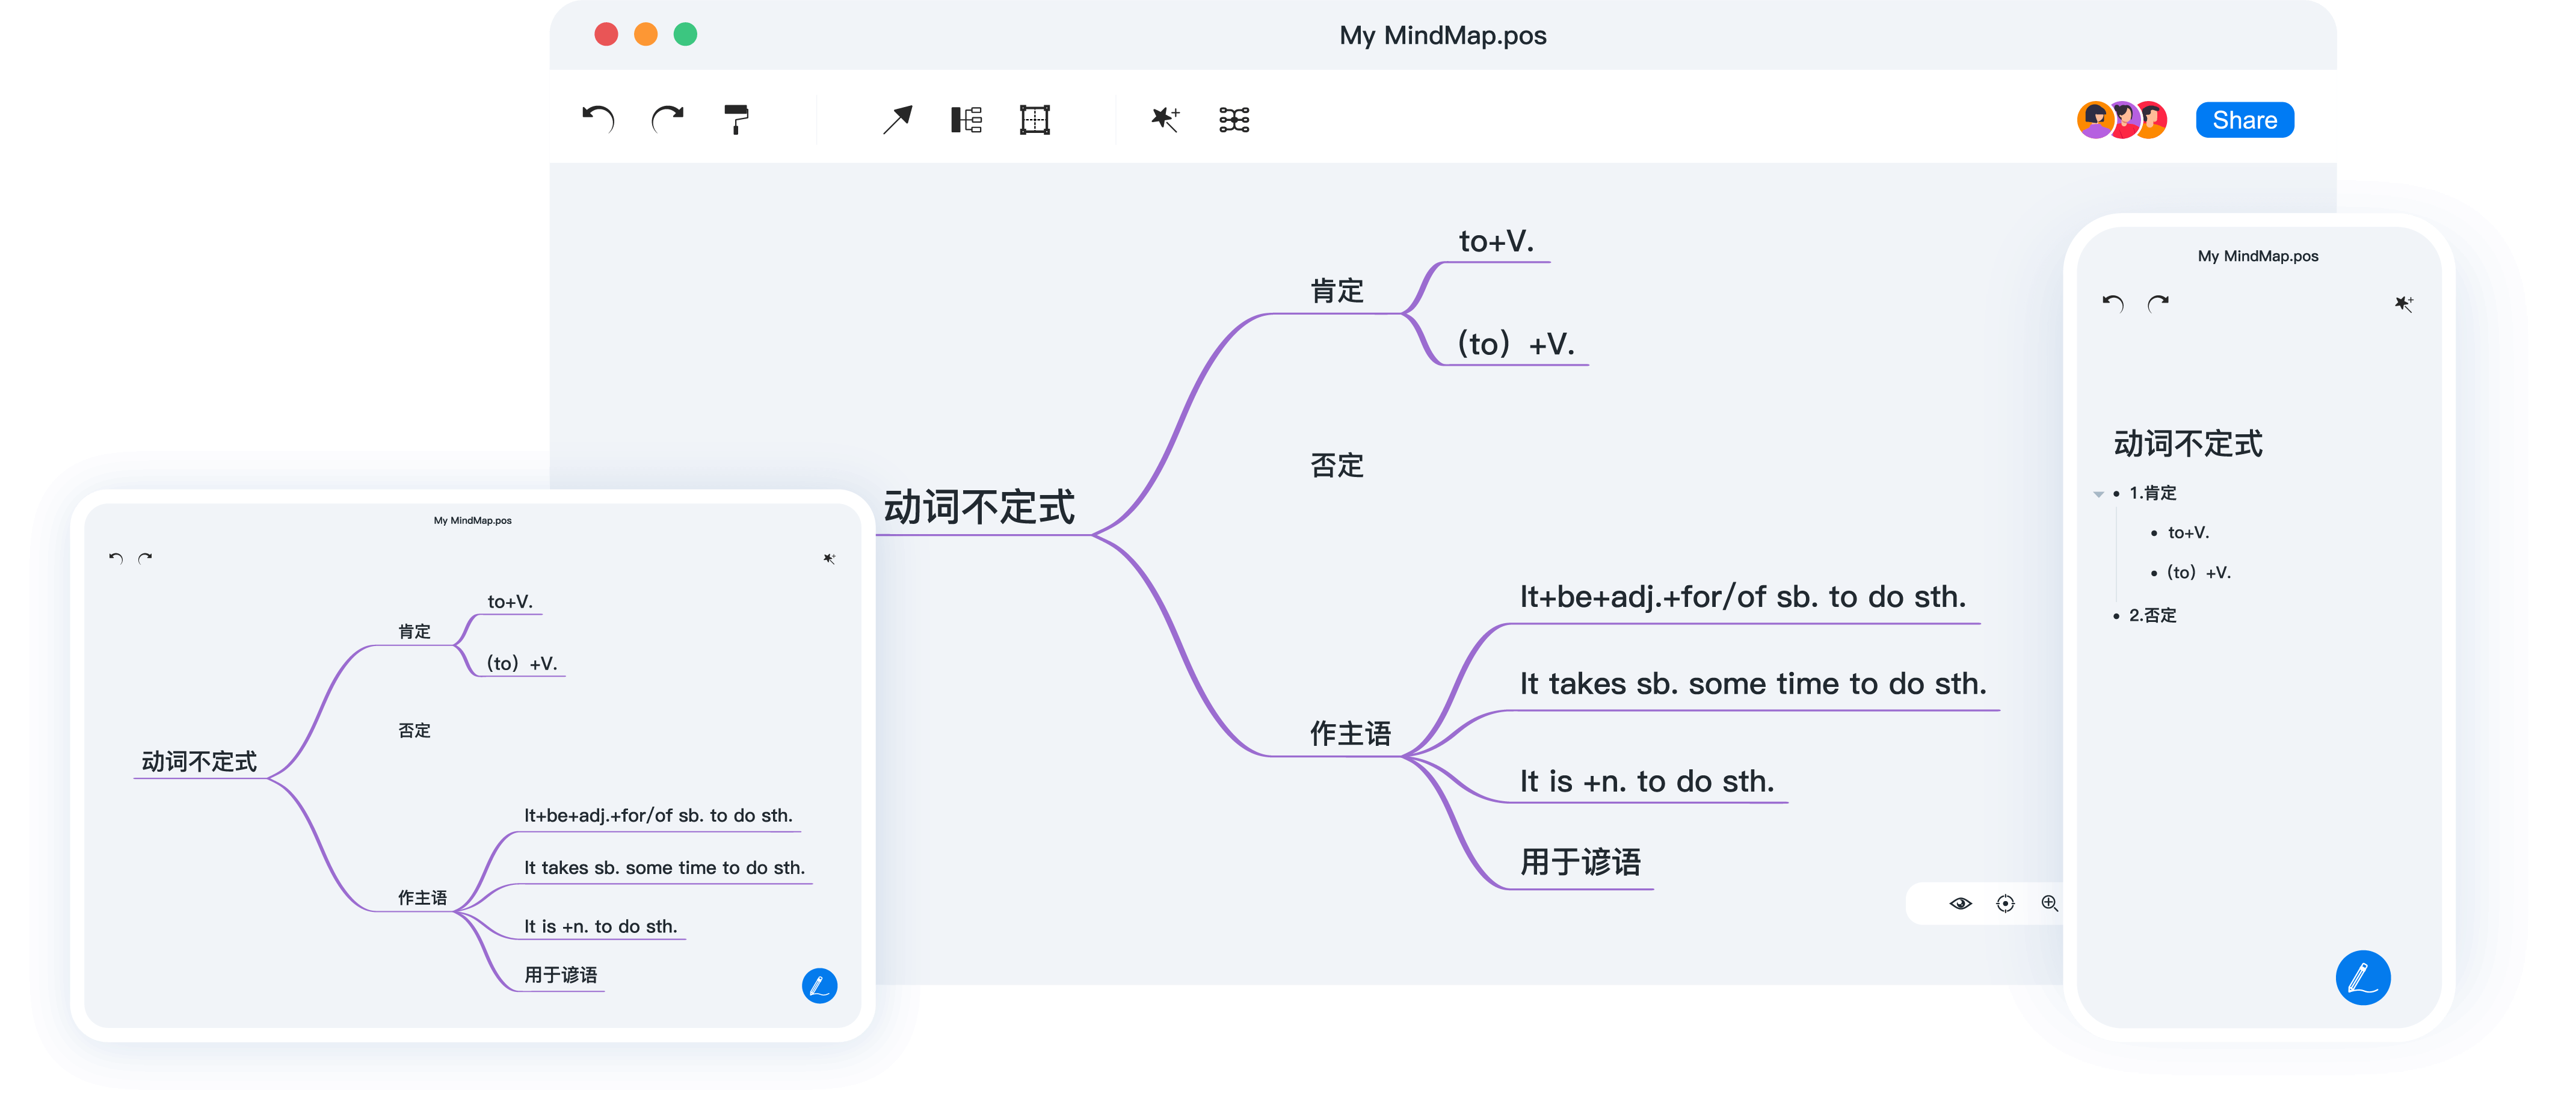Viewport: 2576px width, 1120px height.
Task: Open collaborator avatars group
Action: pos(2122,120)
